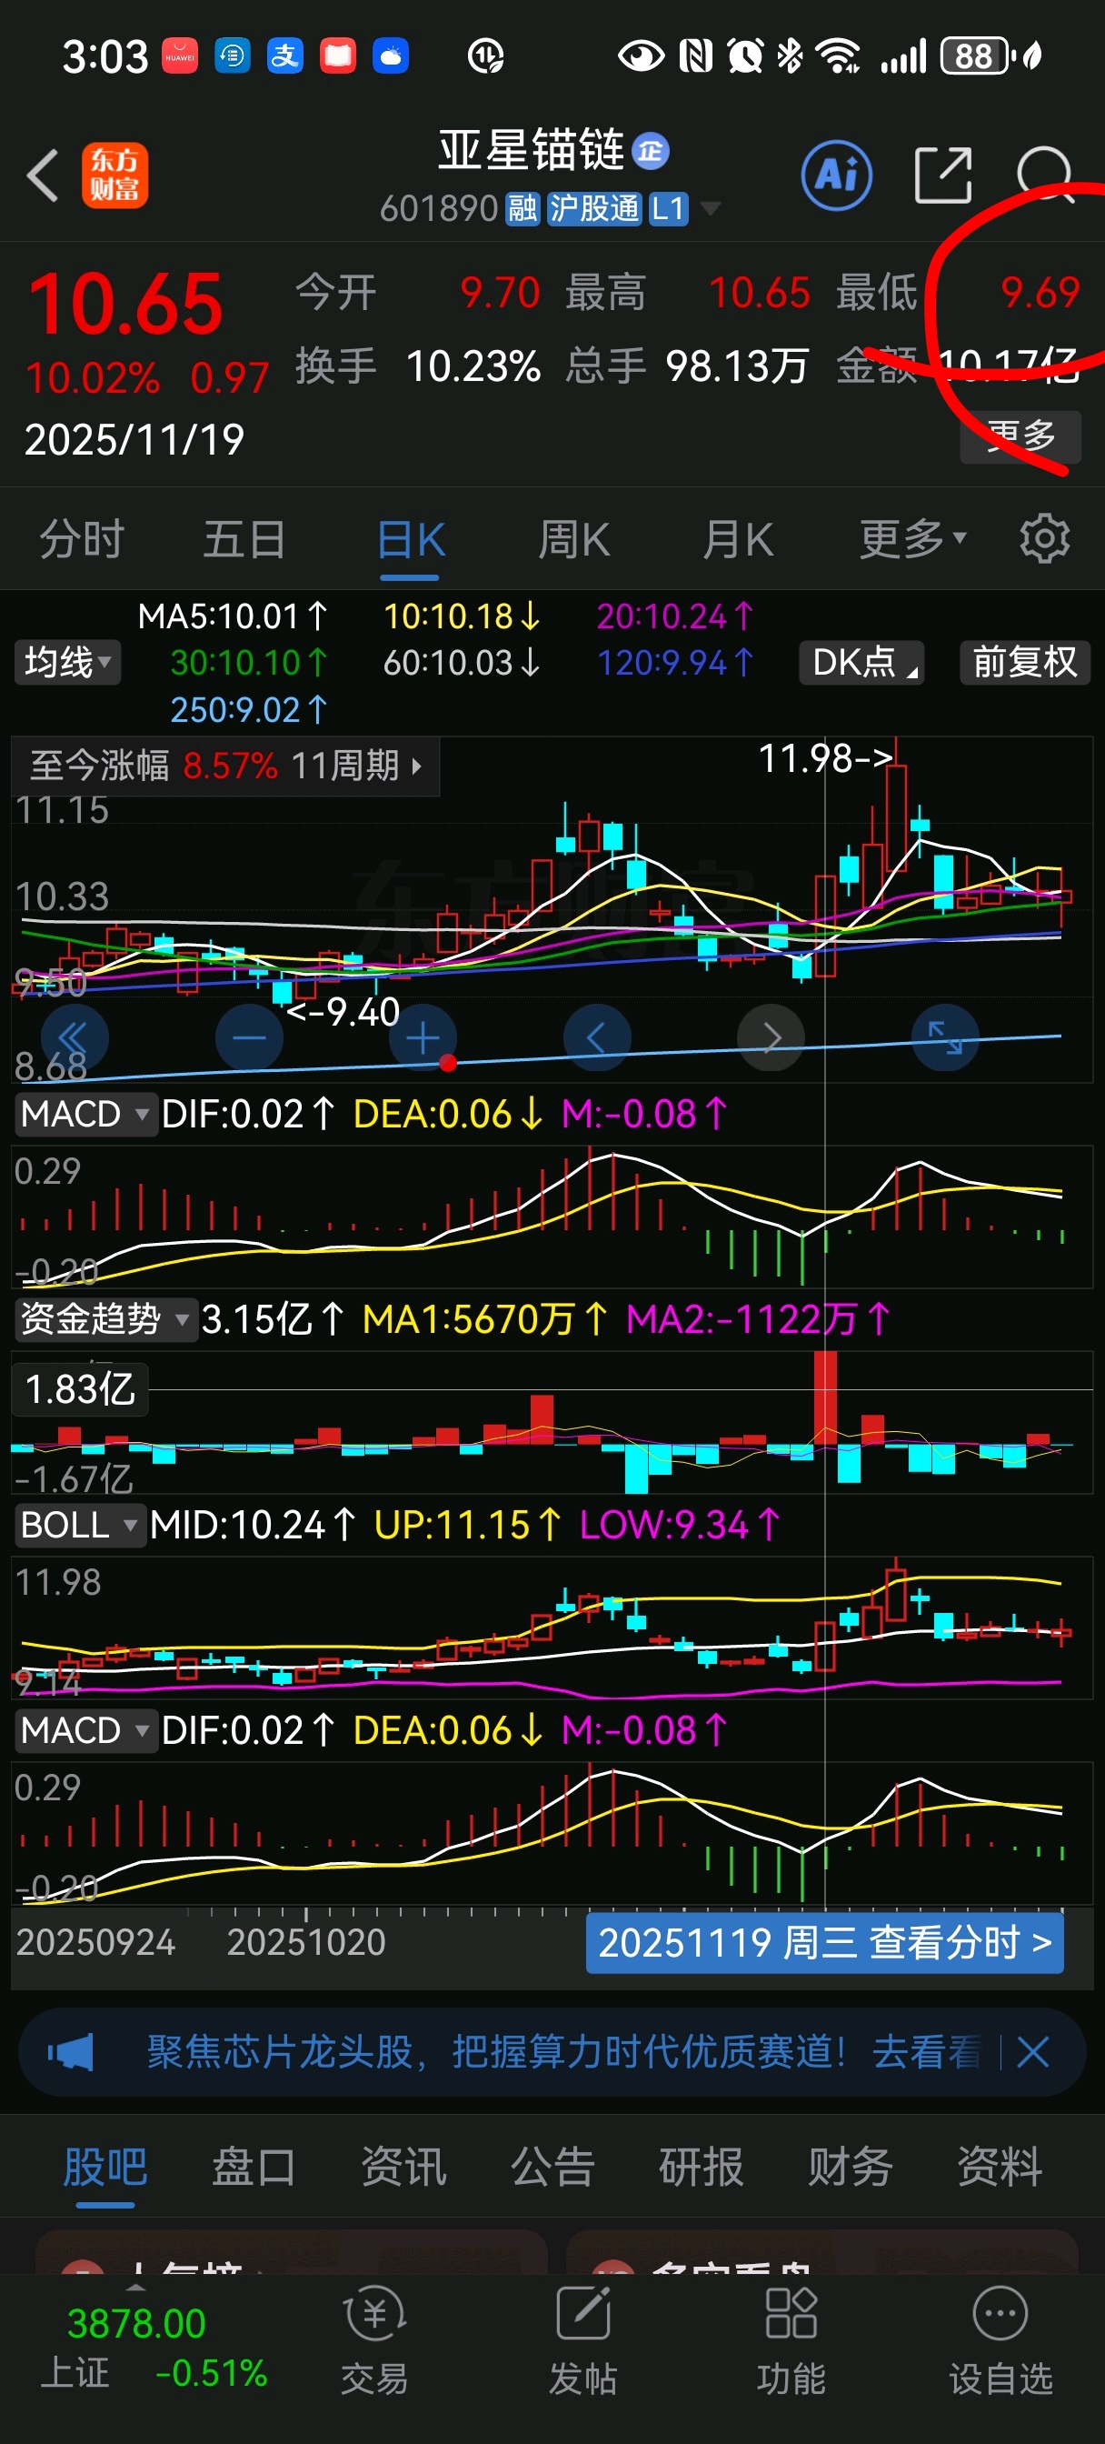Open 更多 period dropdown
Image resolution: width=1105 pixels, height=2444 pixels.
click(911, 539)
